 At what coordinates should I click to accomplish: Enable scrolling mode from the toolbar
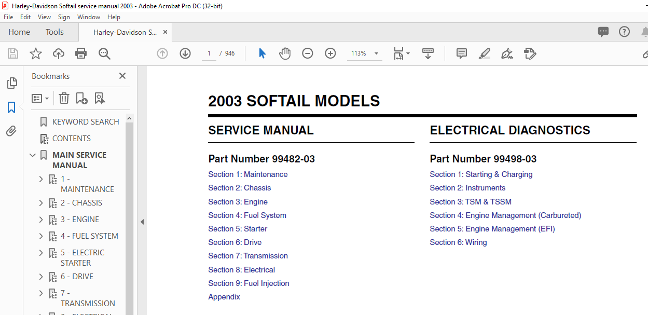click(428, 53)
